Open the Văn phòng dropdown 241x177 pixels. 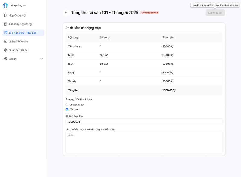click(x=18, y=5)
